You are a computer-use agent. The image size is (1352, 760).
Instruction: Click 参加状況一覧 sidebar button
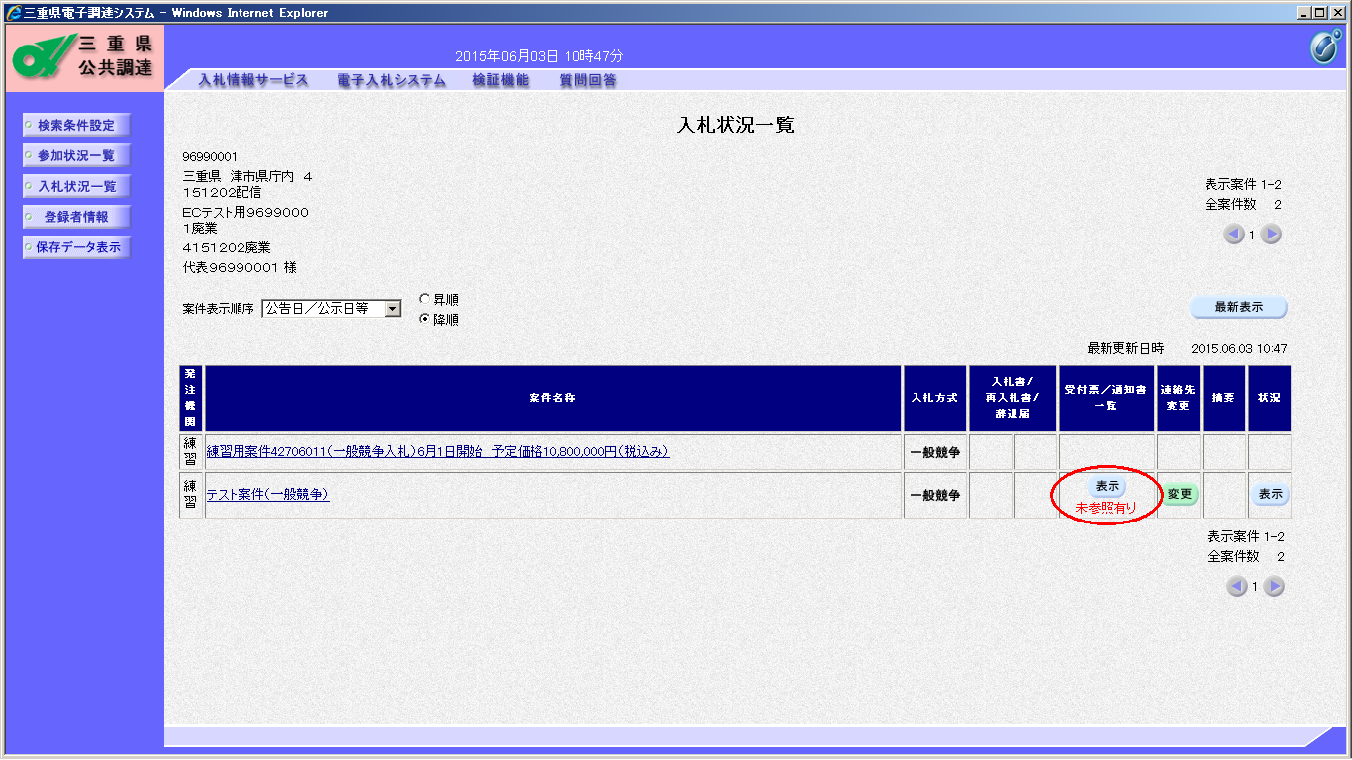(x=76, y=155)
